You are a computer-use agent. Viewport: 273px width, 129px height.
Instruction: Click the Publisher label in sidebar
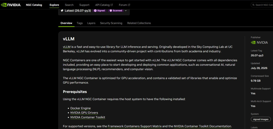pyautogui.click(x=256, y=37)
